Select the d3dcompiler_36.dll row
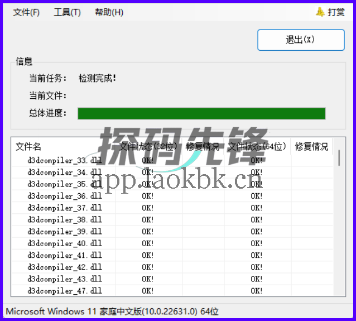356x321 pixels. (172, 196)
